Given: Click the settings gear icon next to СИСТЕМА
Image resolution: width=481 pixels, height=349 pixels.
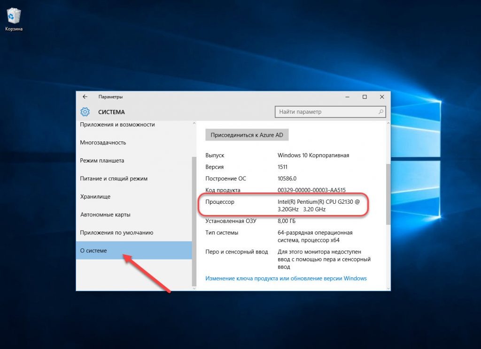Looking at the screenshot, I should click(85, 111).
